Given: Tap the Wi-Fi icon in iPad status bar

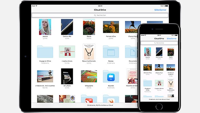Looking at the screenshot, I should 36,6.
